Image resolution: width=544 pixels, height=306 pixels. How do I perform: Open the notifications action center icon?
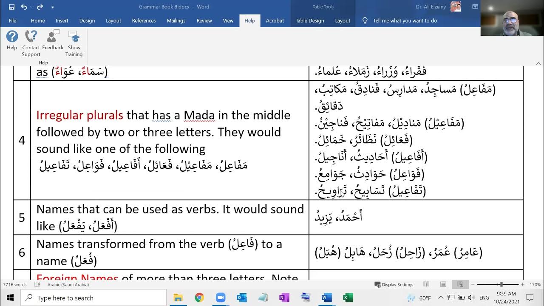tap(530, 297)
